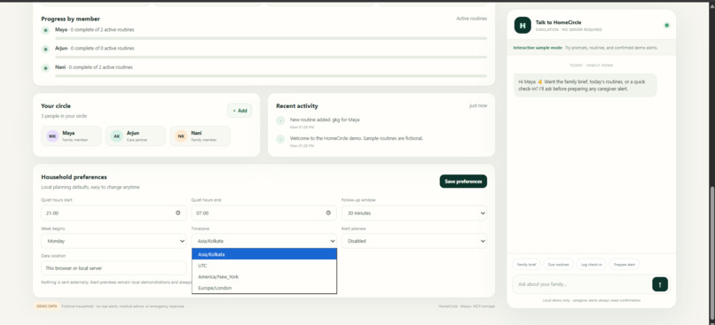Click the status icon beside Arjun's progress row
The width and height of the screenshot is (715, 325).
coord(45,50)
